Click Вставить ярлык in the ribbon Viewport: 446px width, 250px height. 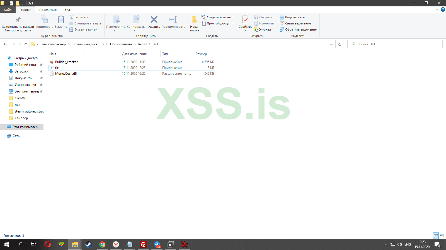83,29
